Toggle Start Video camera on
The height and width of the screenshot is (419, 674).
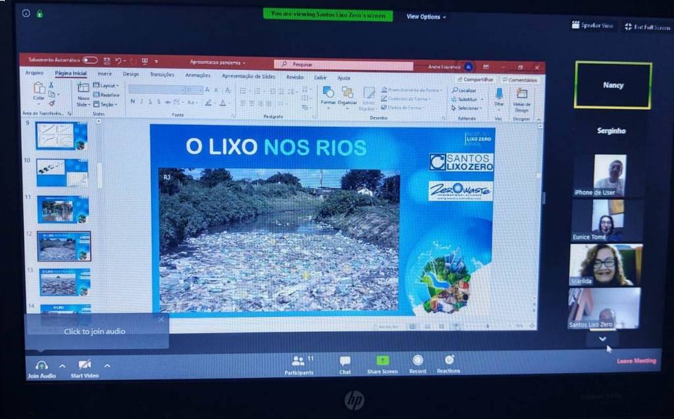[x=84, y=365]
